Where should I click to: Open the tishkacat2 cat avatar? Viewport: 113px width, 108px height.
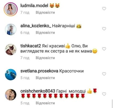[11, 49]
